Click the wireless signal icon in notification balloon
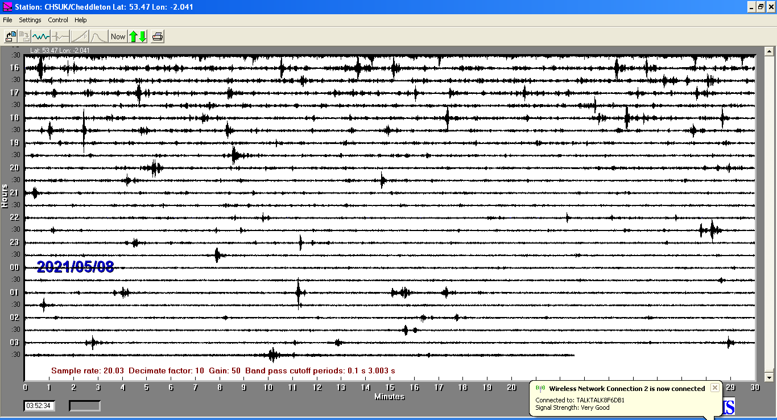This screenshot has height=420, width=777. (540, 388)
